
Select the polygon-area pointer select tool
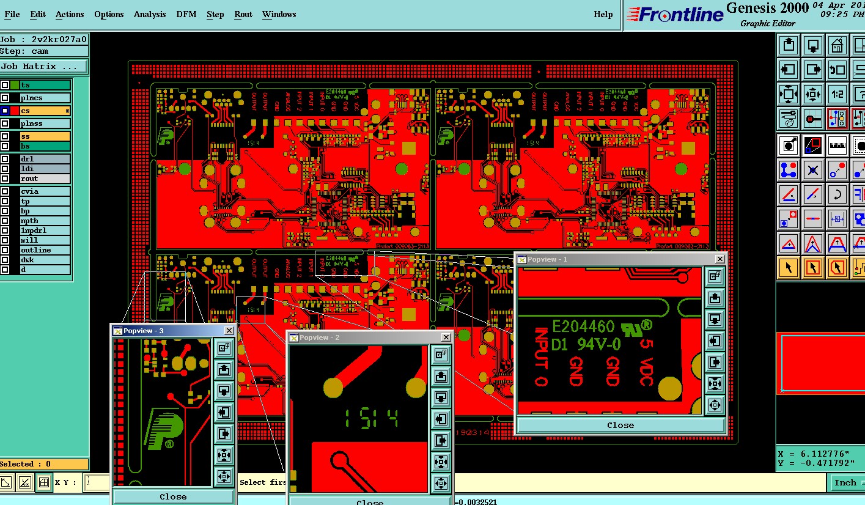click(x=837, y=267)
